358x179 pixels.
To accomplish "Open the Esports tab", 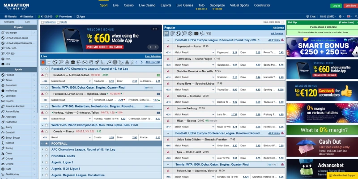I will 166,5.
